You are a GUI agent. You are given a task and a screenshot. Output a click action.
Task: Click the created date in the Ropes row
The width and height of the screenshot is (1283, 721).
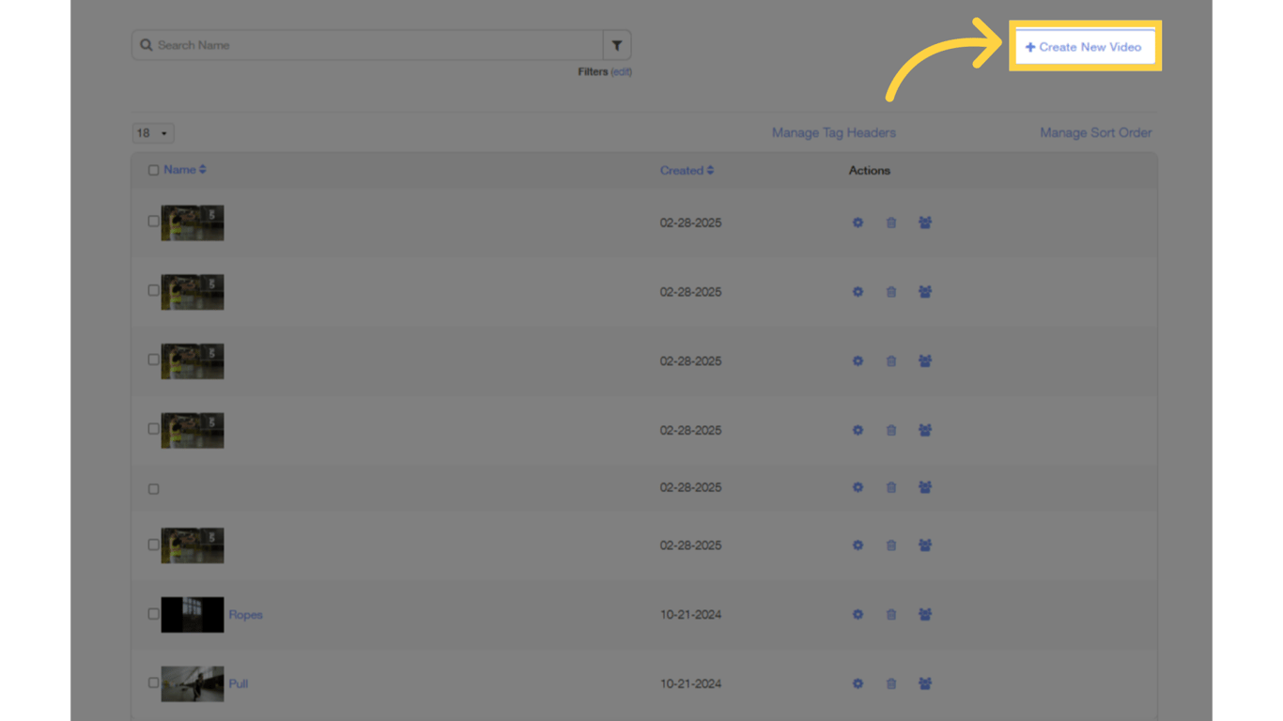(x=690, y=615)
